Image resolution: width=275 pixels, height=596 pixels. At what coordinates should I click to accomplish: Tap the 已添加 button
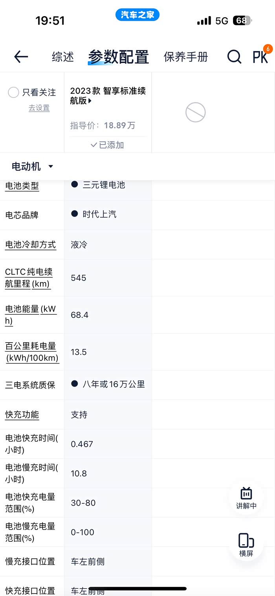tap(107, 145)
